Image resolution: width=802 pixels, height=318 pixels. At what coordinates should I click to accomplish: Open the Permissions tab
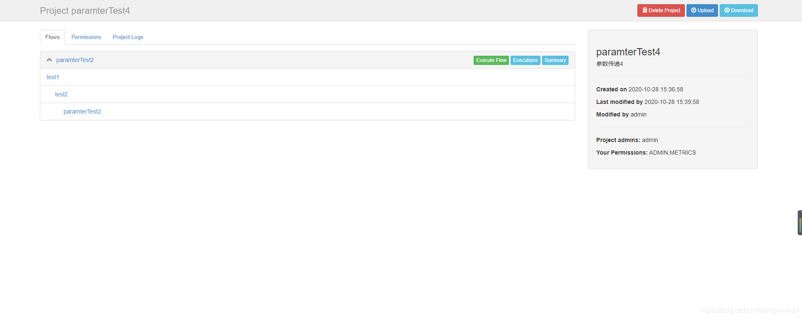click(86, 37)
